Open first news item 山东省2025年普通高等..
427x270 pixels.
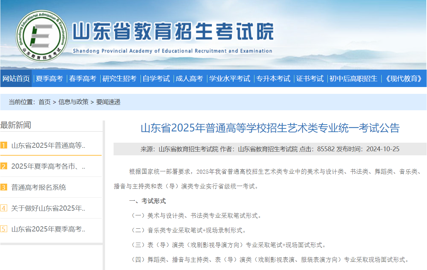point(48,146)
